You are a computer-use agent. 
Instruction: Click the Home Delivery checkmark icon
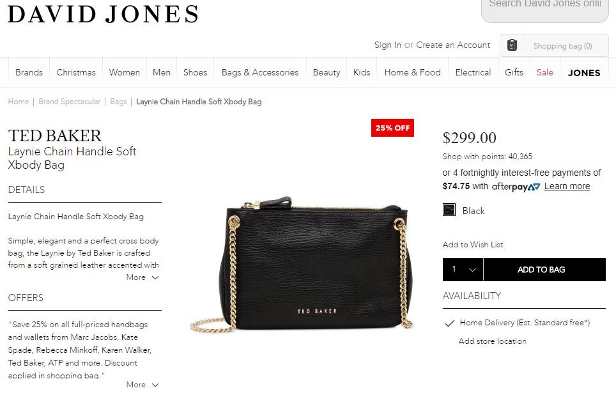click(449, 323)
